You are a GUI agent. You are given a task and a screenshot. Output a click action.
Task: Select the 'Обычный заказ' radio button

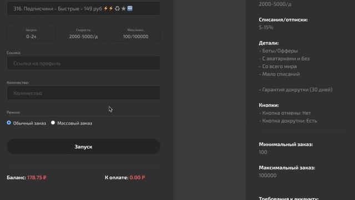9,123
